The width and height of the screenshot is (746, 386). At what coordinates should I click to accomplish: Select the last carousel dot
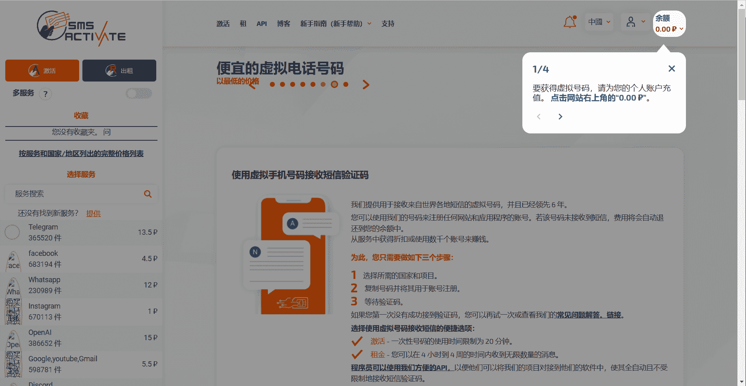point(346,84)
